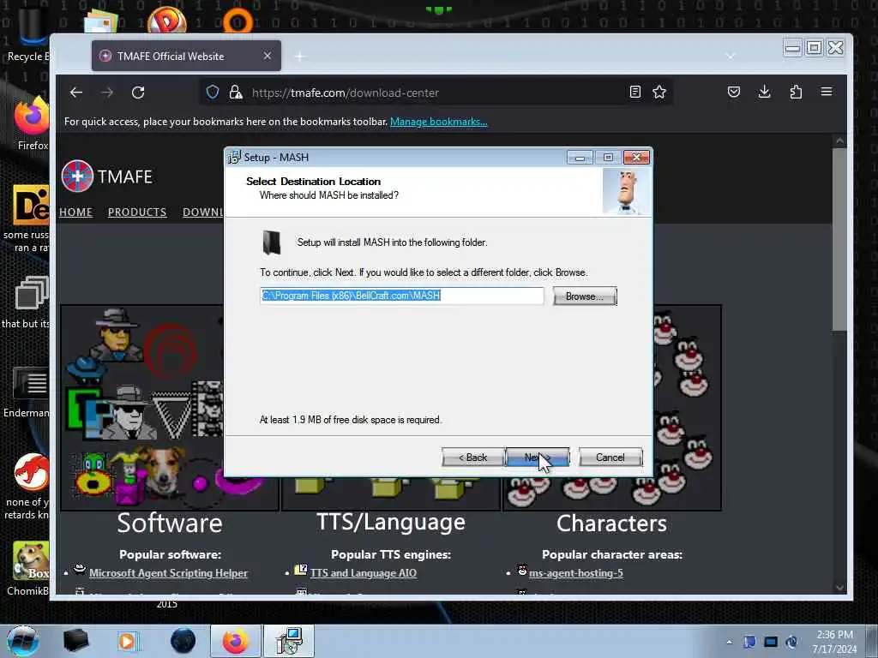Click the Software heading text
The height and width of the screenshot is (658, 878).
(x=170, y=523)
